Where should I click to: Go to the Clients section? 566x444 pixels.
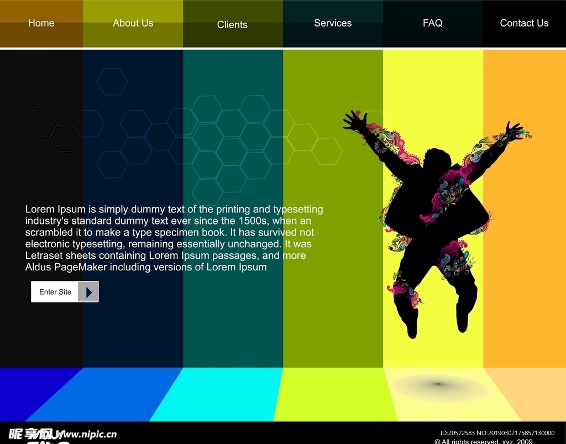[232, 25]
